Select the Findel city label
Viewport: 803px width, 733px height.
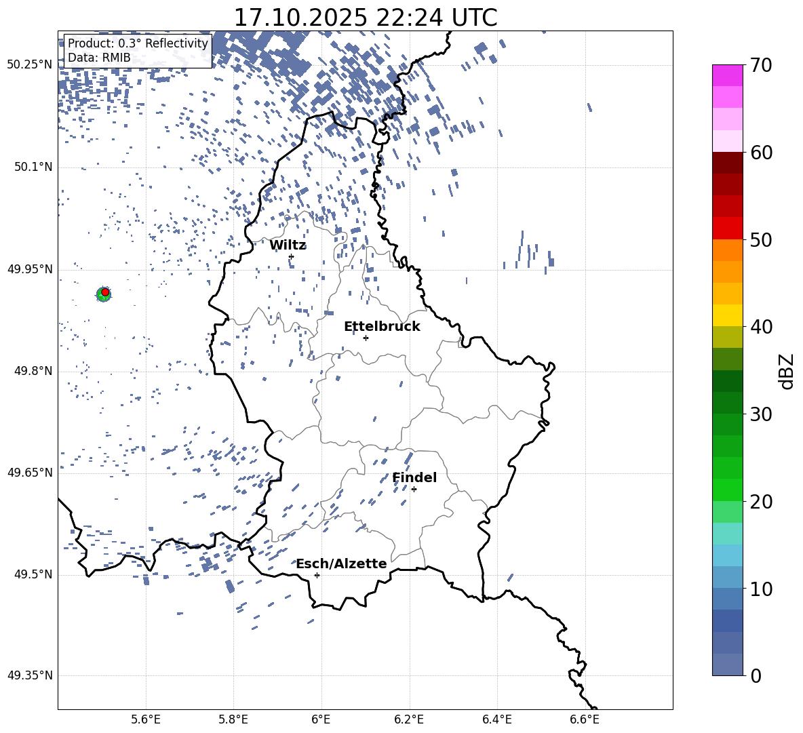click(x=414, y=477)
